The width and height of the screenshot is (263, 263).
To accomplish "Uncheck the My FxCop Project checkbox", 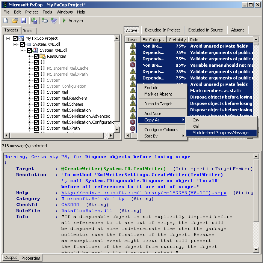I will point(15,39).
